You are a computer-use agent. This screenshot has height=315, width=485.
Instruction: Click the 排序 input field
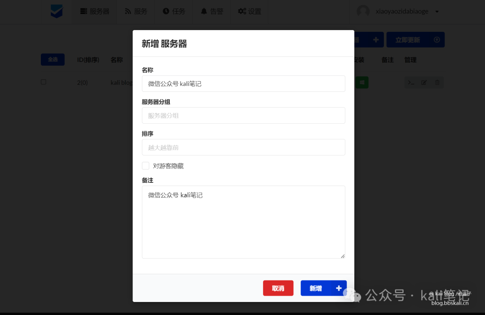click(x=243, y=147)
